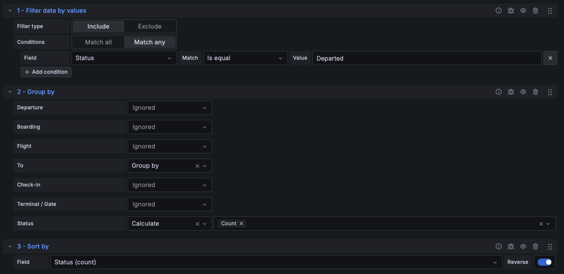
Task: Collapse the Group by section
Action: pos(10,92)
